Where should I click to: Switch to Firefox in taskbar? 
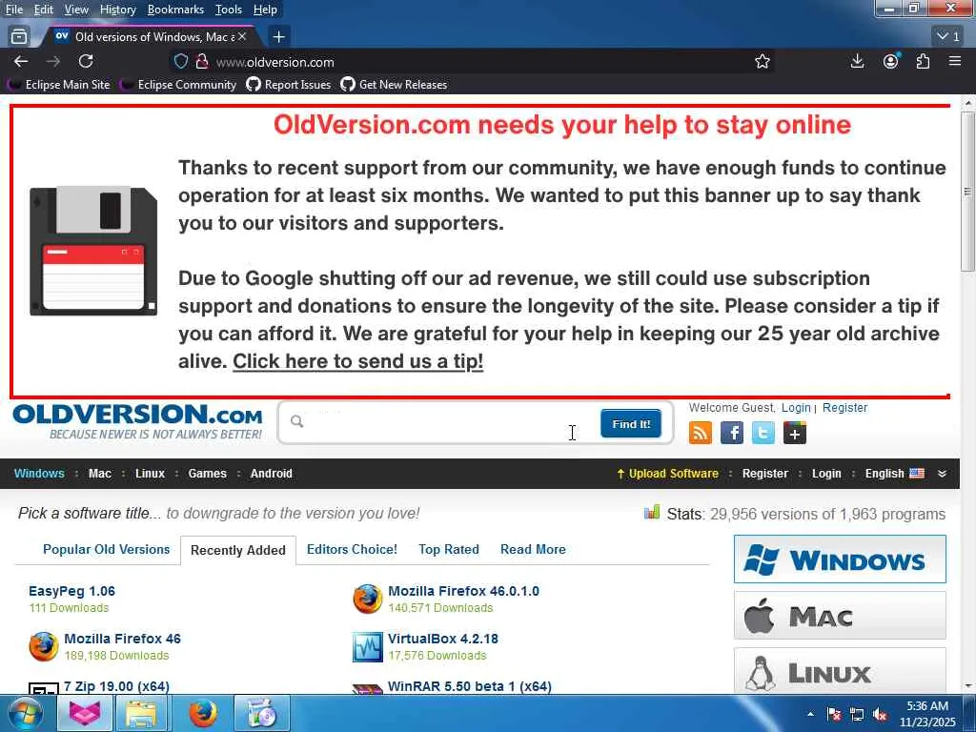[x=202, y=714]
